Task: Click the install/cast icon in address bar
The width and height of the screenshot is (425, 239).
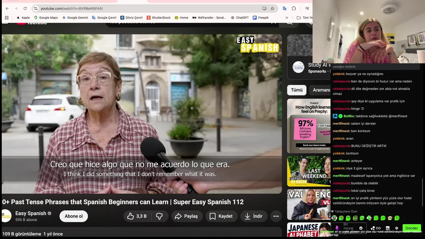Action: [264, 8]
